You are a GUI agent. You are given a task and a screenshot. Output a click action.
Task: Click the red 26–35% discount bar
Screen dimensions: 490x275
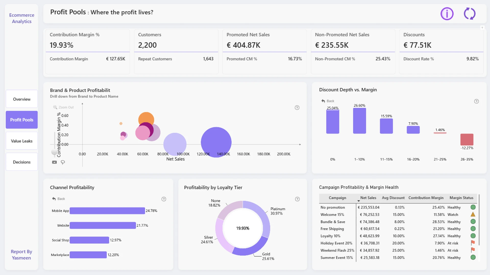467,140
